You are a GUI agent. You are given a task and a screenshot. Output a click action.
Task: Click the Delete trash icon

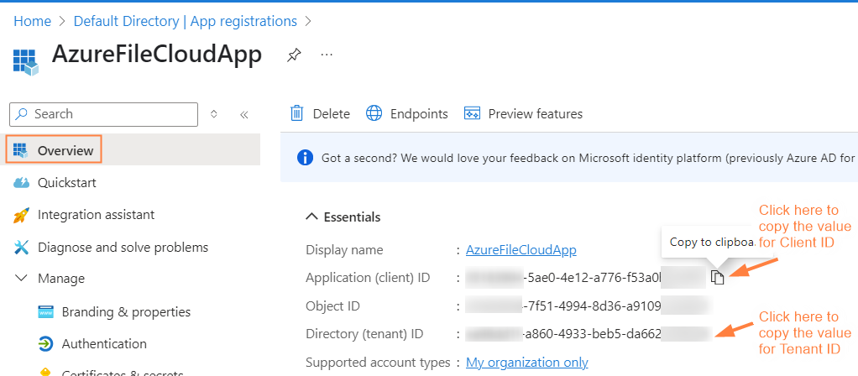coord(296,113)
